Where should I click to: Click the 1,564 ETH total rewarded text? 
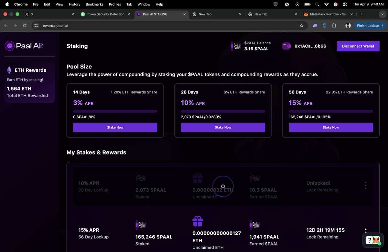click(x=19, y=89)
